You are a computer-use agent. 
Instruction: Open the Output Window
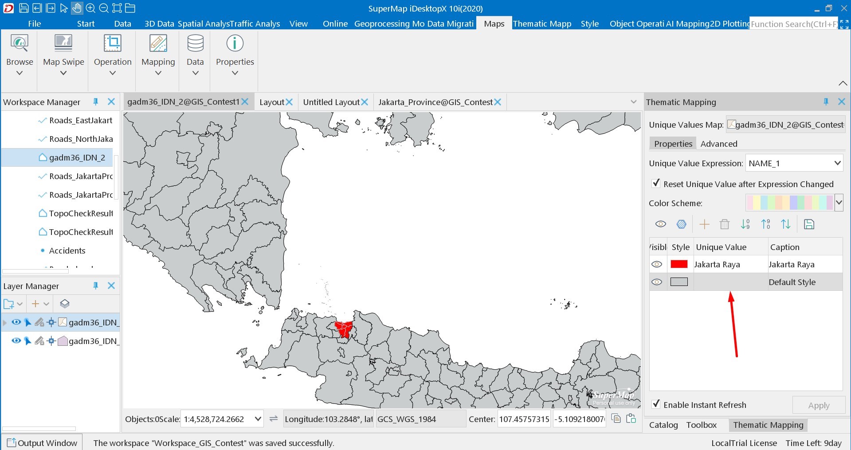[42, 442]
